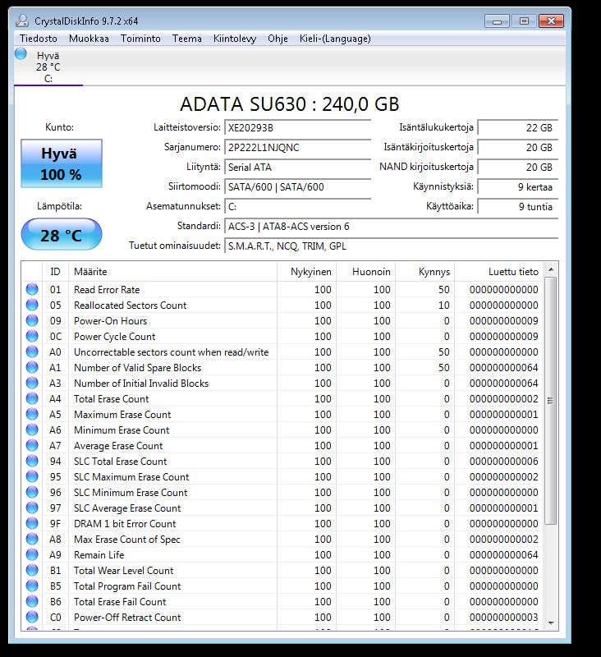The width and height of the screenshot is (601, 657).
Task: Click the 28 °C temperature button
Action: 62,236
